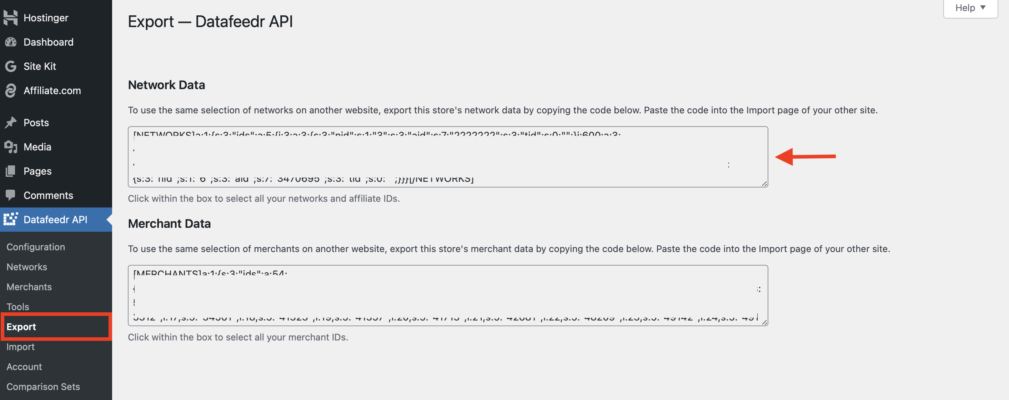1009x400 pixels.
Task: Click the Comments speech bubble icon
Action: pyautogui.click(x=11, y=195)
